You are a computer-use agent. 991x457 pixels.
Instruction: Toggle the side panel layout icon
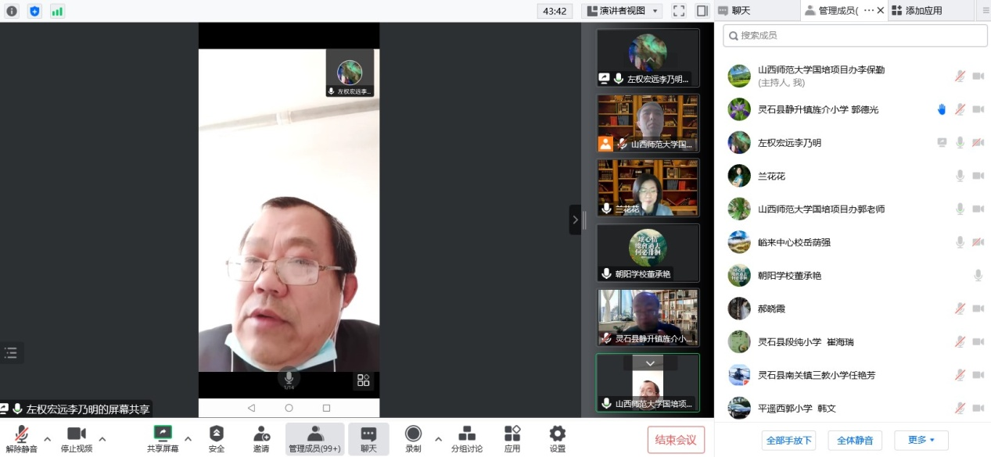(702, 11)
